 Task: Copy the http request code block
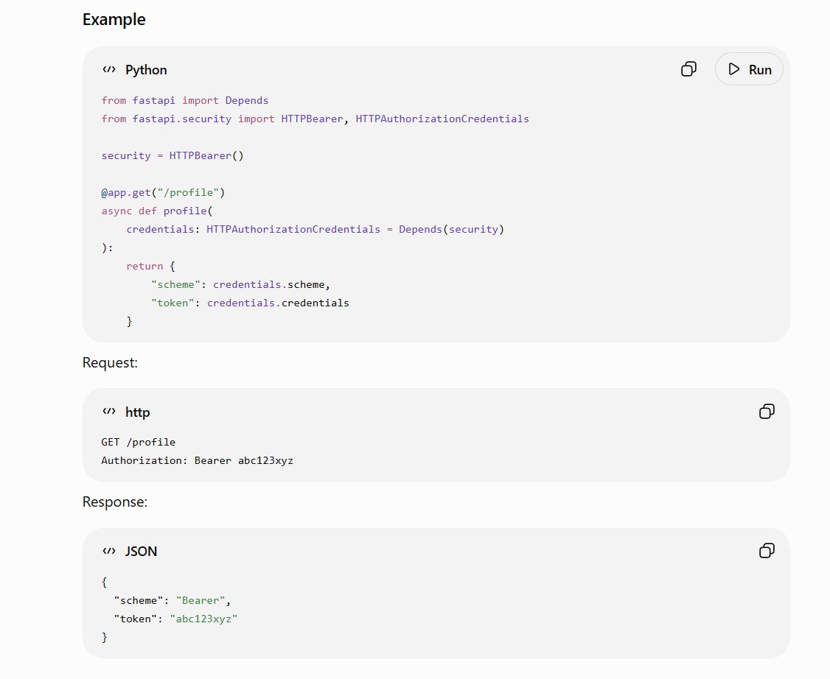[767, 412]
